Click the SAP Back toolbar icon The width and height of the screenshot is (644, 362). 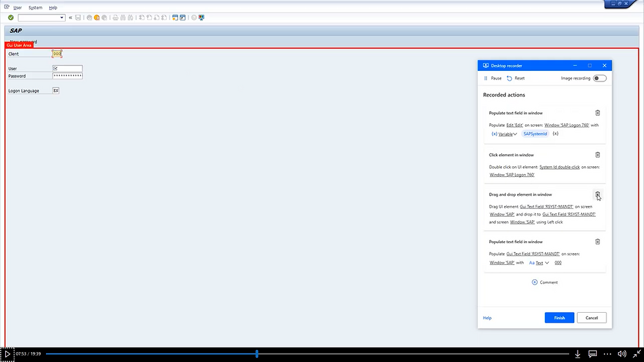89,18
